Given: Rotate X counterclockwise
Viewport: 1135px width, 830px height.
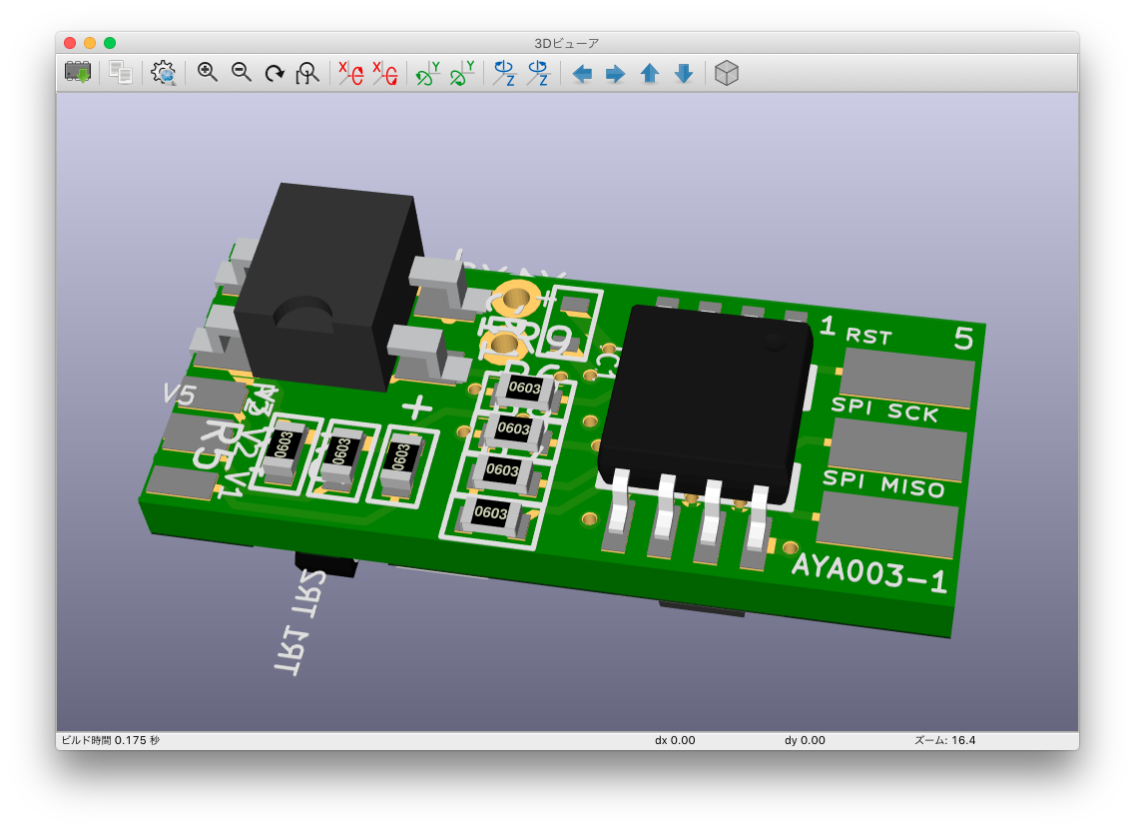Looking at the screenshot, I should [385, 73].
